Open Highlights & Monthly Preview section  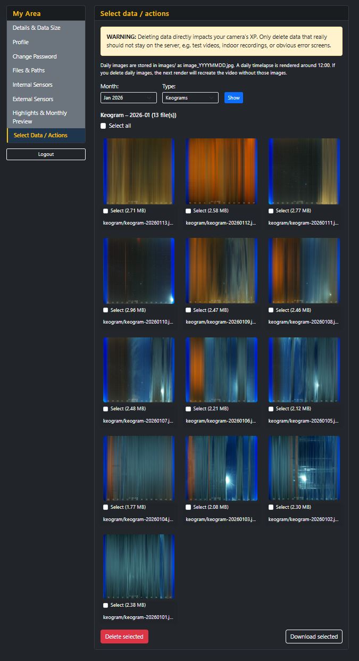pyautogui.click(x=46, y=117)
